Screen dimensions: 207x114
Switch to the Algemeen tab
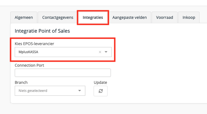[24, 17]
